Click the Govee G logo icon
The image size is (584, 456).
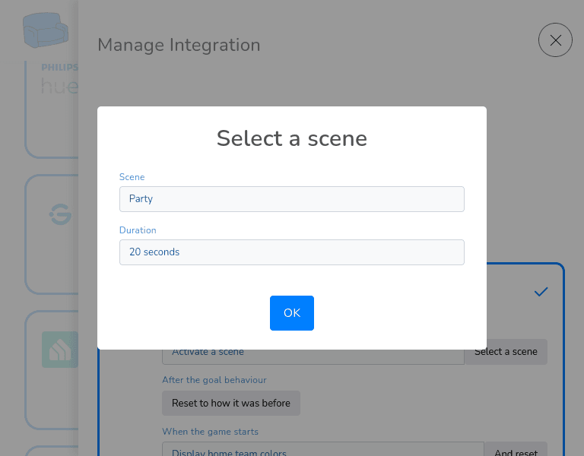[60, 214]
